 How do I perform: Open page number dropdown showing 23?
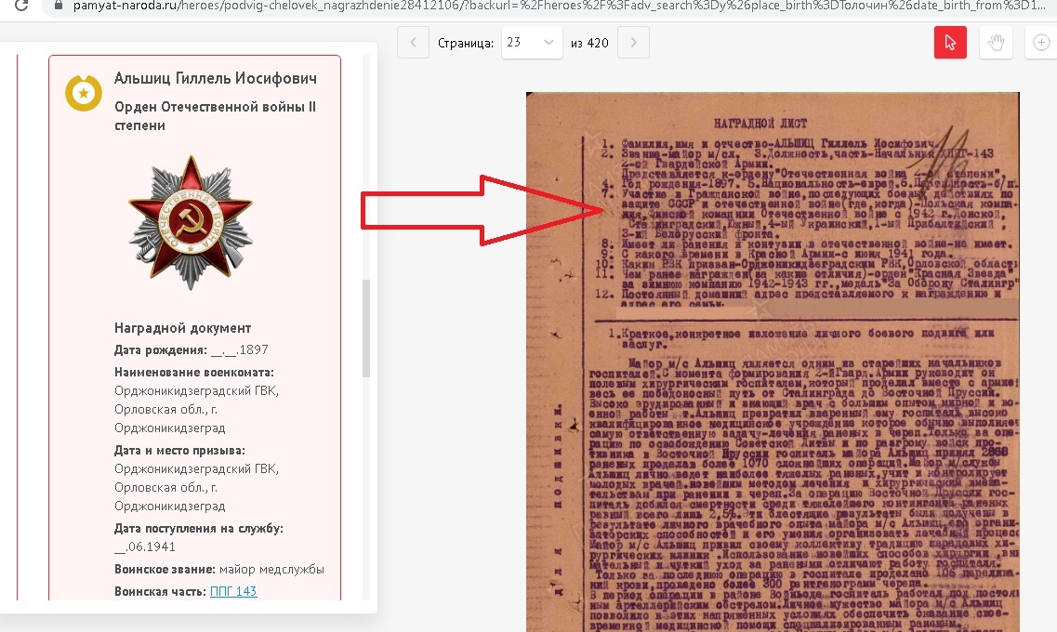click(x=532, y=43)
